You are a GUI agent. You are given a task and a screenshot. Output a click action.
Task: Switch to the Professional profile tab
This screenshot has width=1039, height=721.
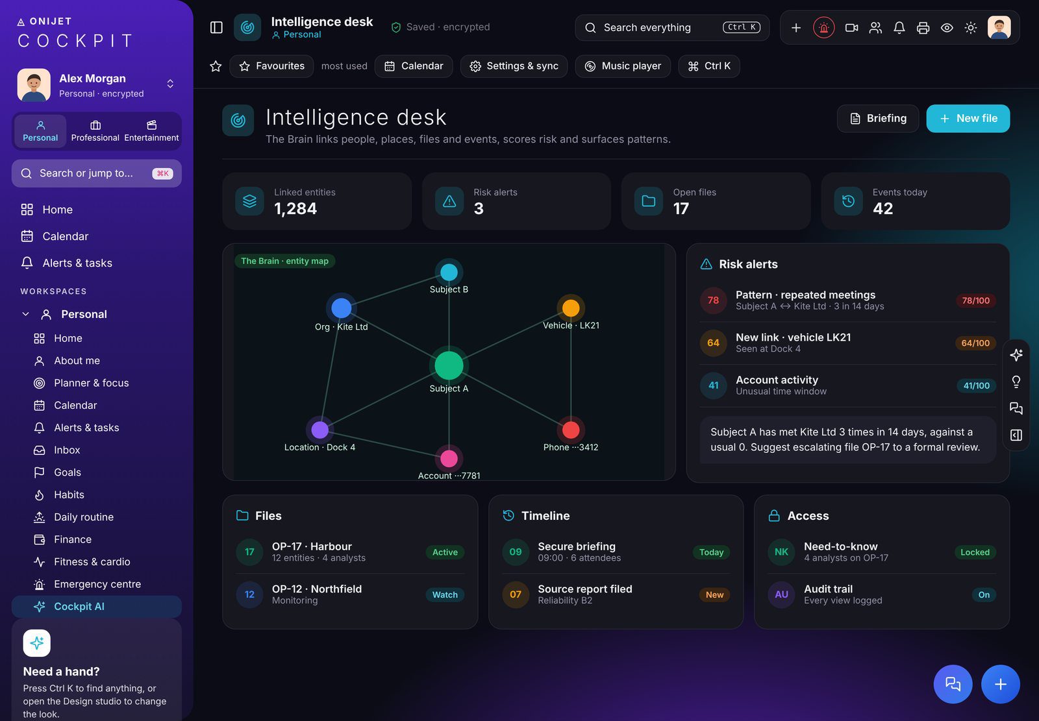click(x=95, y=131)
